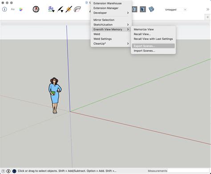Image resolution: width=211 pixels, height=174 pixels.
Task: Open the Fonts (Aa) toolbar icon
Action: tap(12, 9)
